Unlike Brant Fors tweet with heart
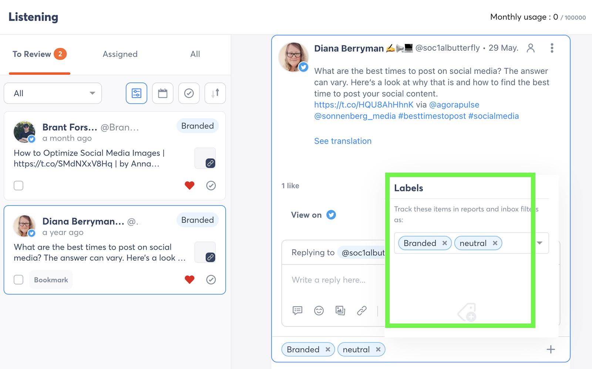The image size is (592, 369). [x=189, y=186]
